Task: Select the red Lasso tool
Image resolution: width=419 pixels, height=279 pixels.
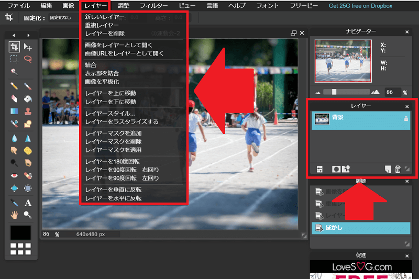Action: [28, 59]
